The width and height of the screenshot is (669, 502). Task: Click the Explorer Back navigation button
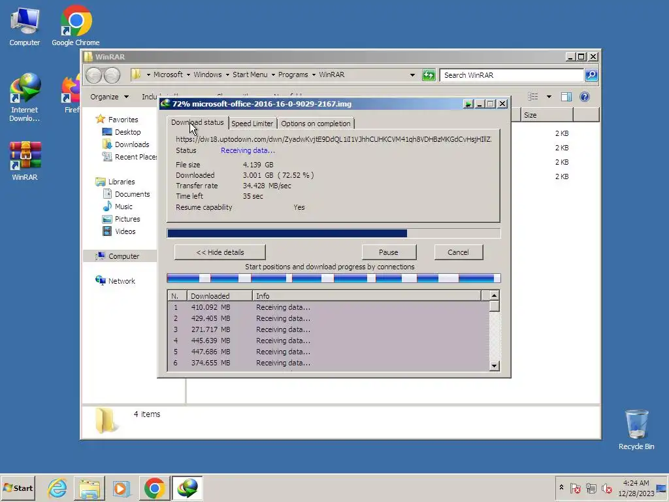94,75
